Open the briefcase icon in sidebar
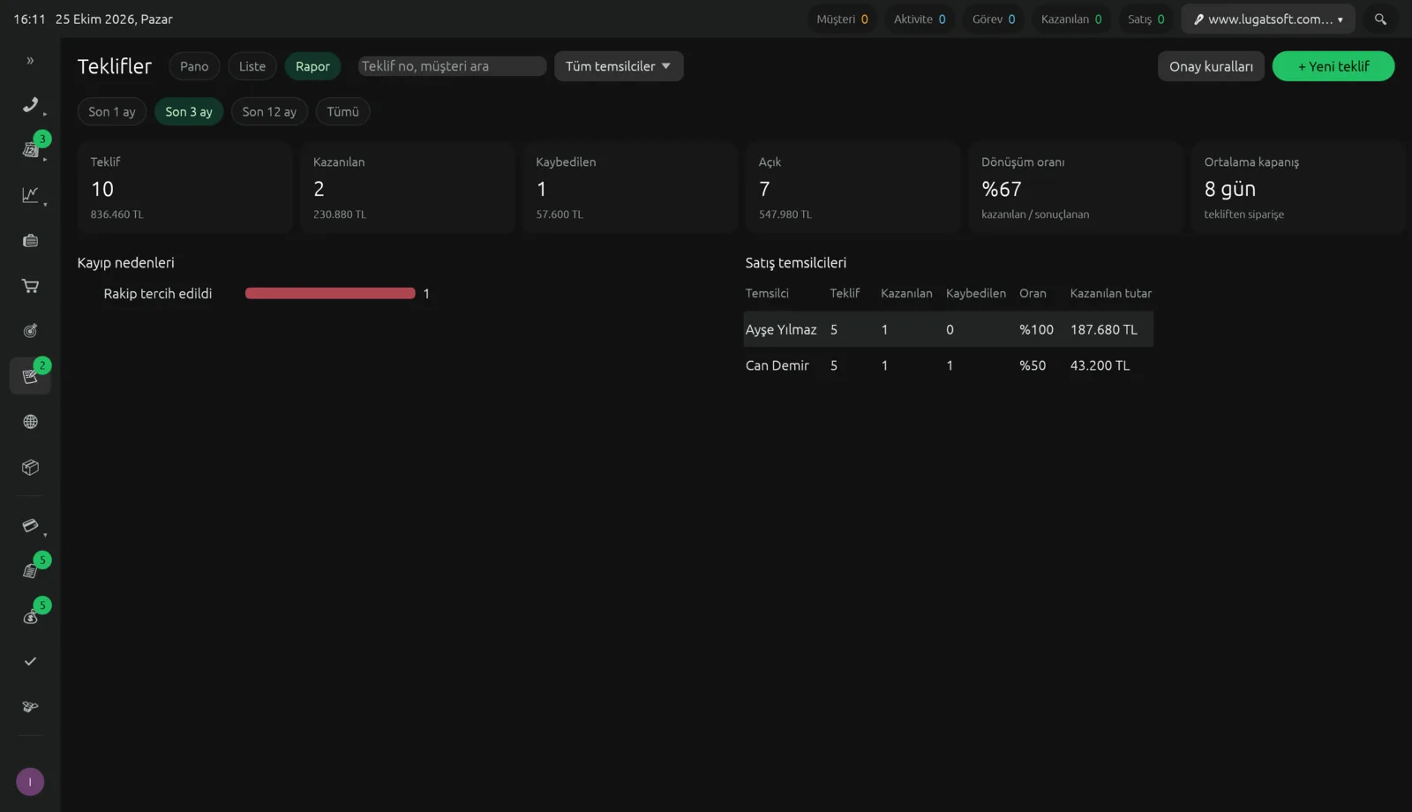This screenshot has width=1412, height=812. (x=30, y=241)
